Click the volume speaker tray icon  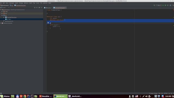tap(146, 96)
